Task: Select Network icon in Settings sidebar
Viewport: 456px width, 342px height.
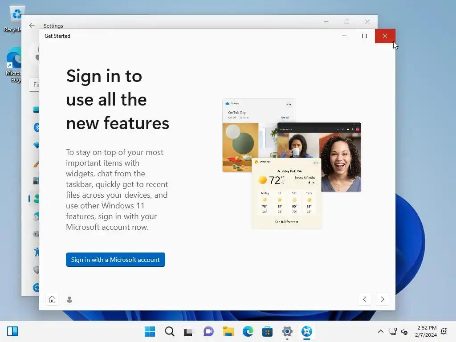Action: pyautogui.click(x=36, y=145)
